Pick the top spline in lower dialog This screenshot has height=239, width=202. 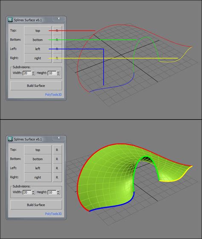click(x=38, y=150)
